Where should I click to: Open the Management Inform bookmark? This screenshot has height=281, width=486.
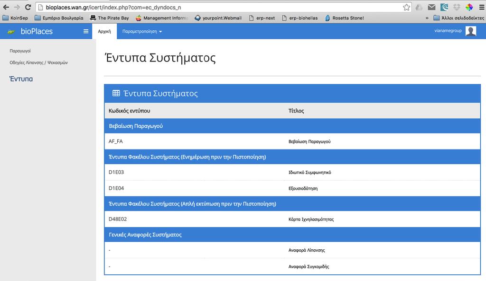click(162, 18)
